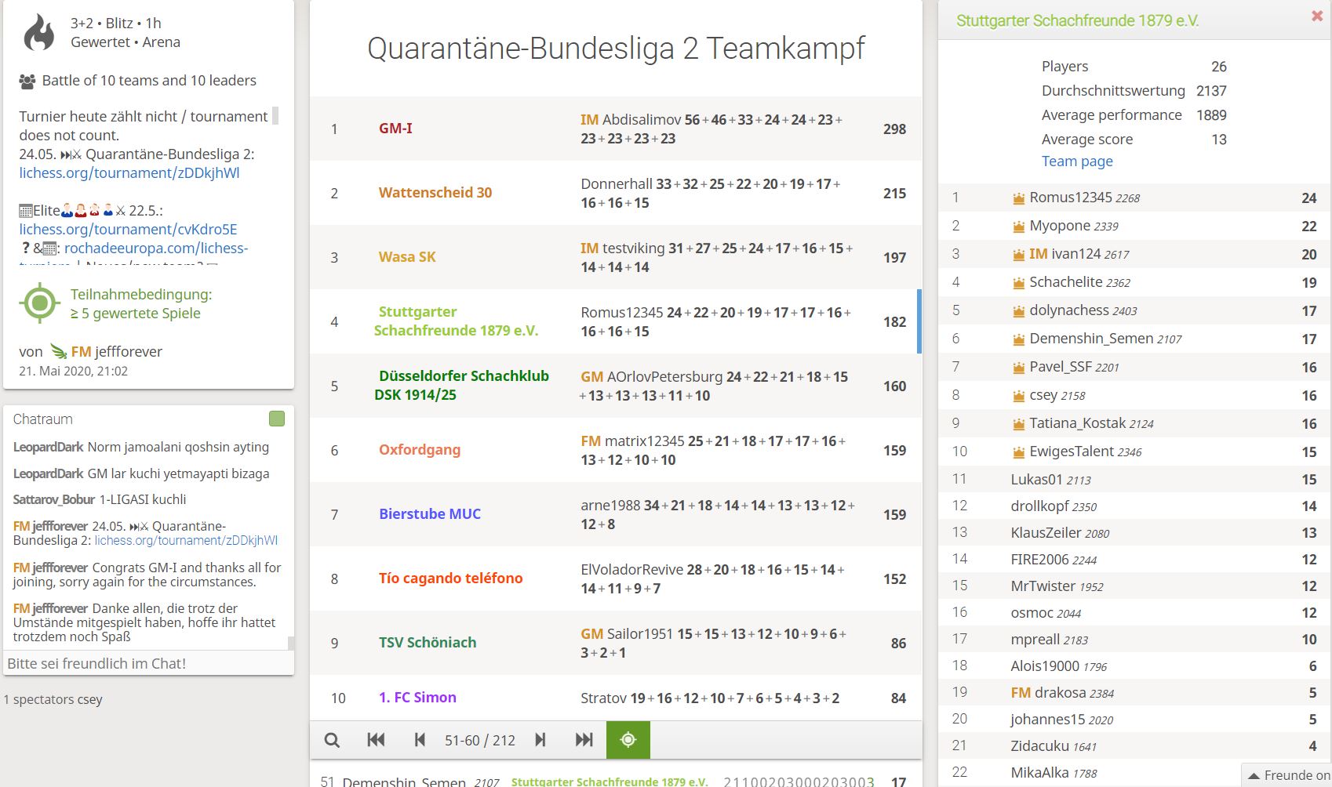This screenshot has width=1332, height=787.
Task: Click crown icon beside Demenshin_Semen in team list
Action: pyautogui.click(x=1018, y=339)
